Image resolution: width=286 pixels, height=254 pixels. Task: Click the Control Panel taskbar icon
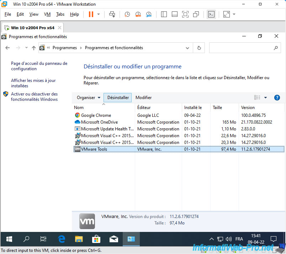131,239
